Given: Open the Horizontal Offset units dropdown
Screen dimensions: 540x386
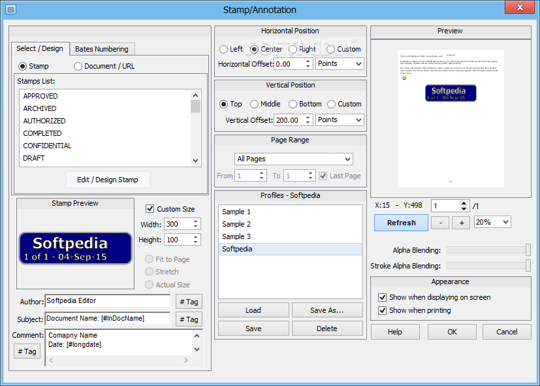Looking at the screenshot, I should (x=340, y=64).
